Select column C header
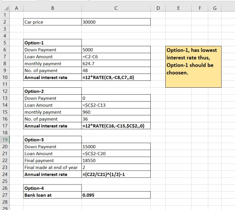This screenshot has width=235, height=210. (x=116, y=8)
